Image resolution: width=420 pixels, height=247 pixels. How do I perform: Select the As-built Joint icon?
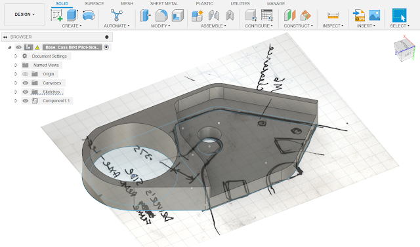[x=230, y=15]
